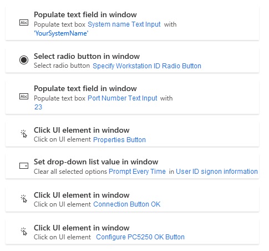Open the Configure PC5250 OK Button link

point(140,237)
